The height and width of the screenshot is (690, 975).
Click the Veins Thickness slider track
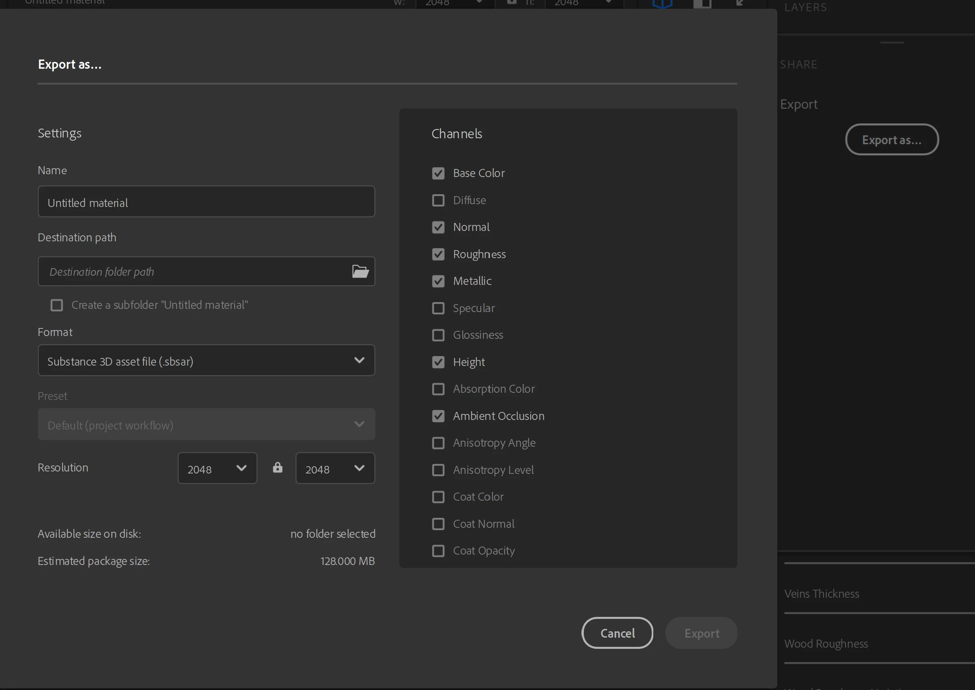[879, 613]
